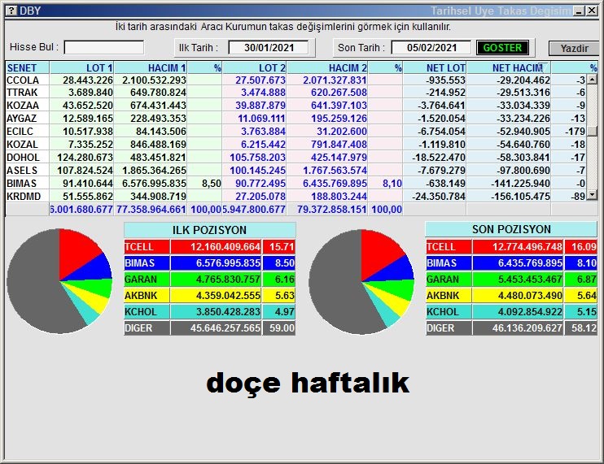
Task: Click green GARAN swatch in ILK POZISYON
Action: pos(147,279)
